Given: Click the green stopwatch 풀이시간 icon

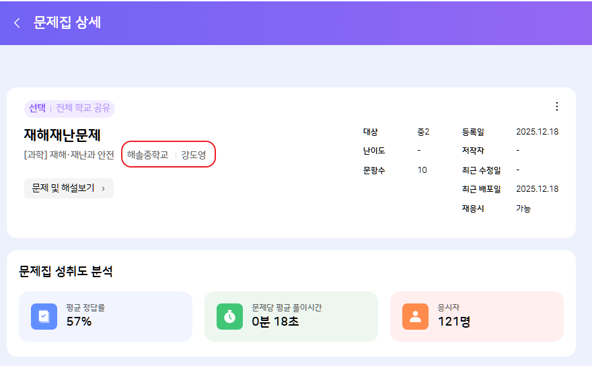Looking at the screenshot, I should tap(230, 316).
